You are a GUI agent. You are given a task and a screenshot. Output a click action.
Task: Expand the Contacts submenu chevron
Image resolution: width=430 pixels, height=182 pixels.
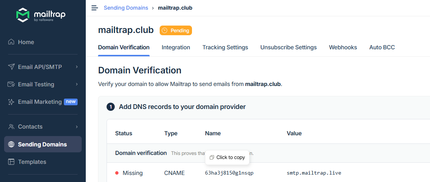pos(77,127)
